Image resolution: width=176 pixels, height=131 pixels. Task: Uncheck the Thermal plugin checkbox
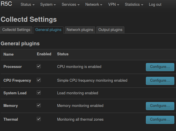point(39,119)
